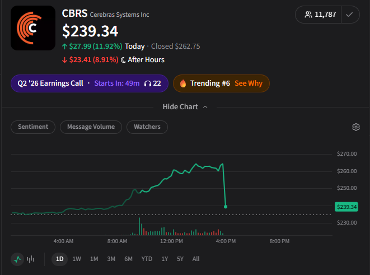Viewport: 370px width, 275px height.
Task: Click the After Hours moon icon
Action: (x=123, y=60)
